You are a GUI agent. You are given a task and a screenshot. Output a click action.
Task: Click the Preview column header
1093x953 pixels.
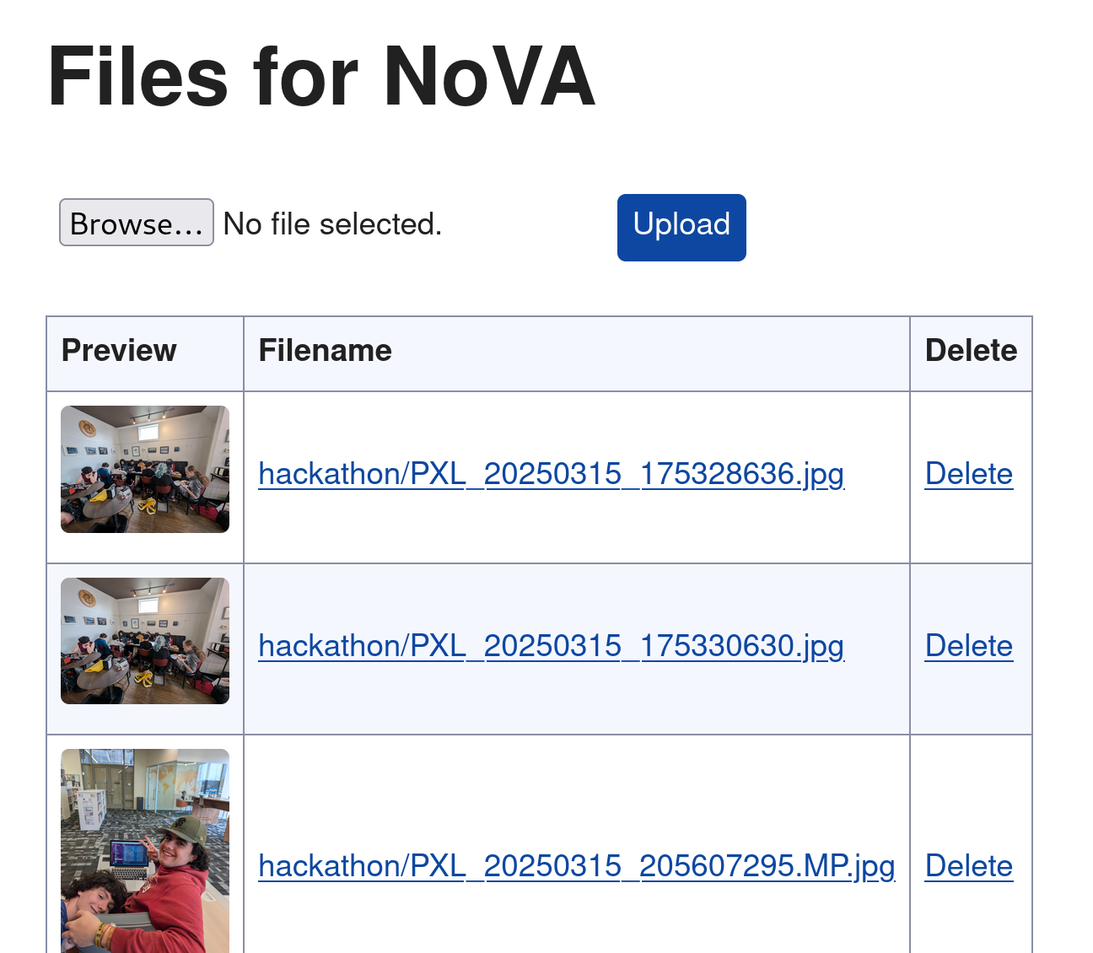point(119,351)
